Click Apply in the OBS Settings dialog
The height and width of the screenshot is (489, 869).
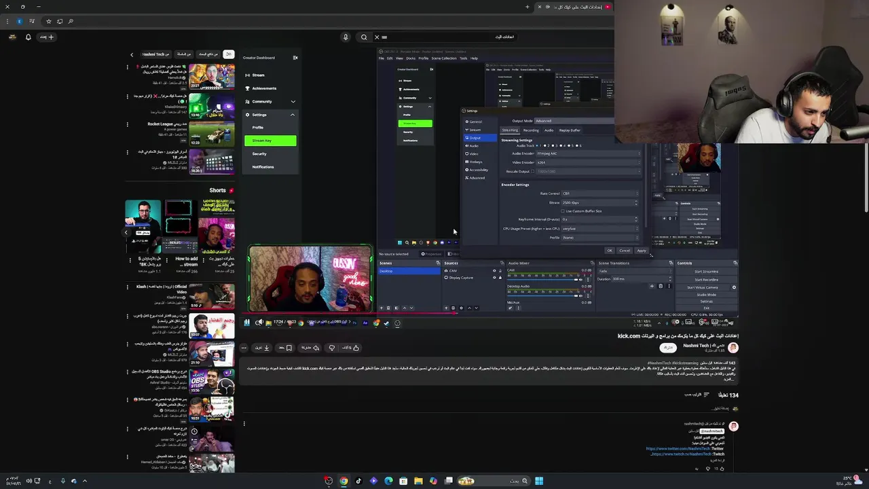(642, 251)
